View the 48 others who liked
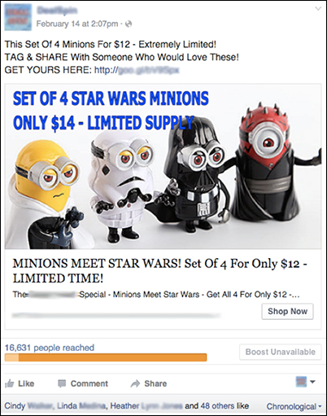 pos(217,406)
